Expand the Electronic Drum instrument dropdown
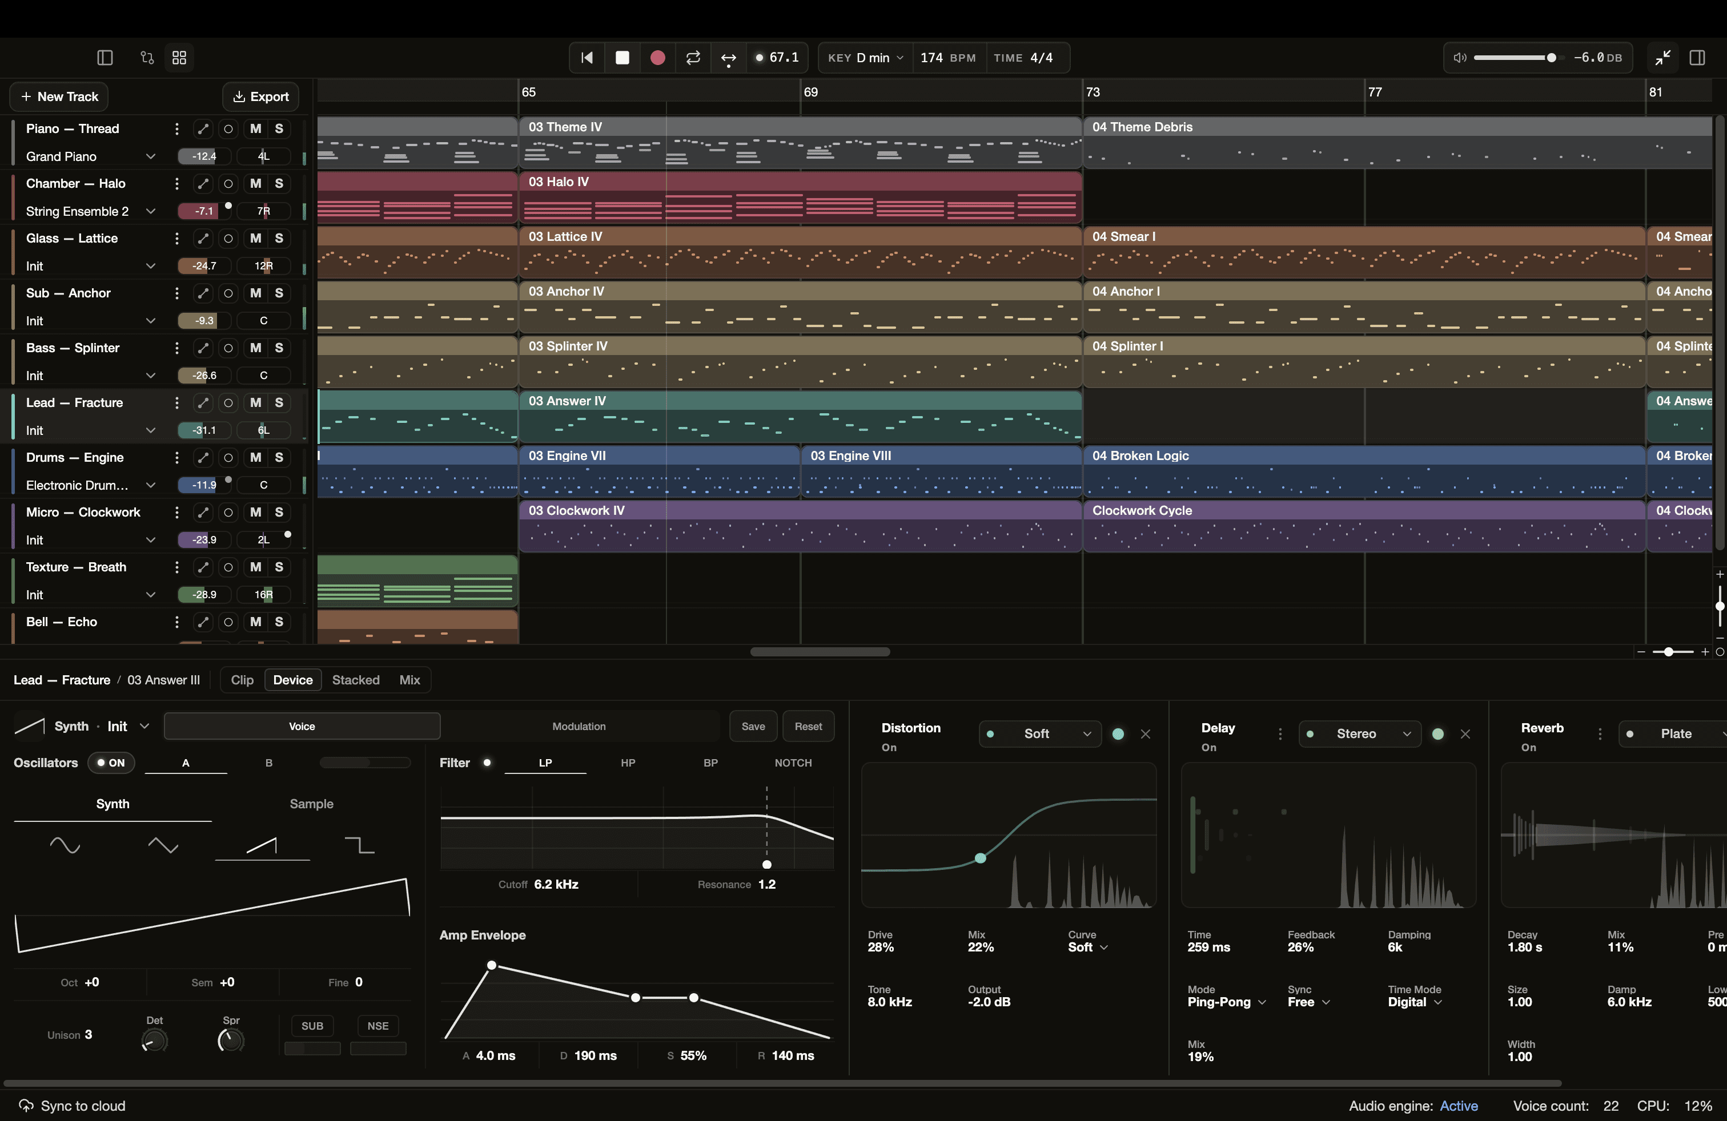Viewport: 1727px width, 1121px height. click(x=150, y=485)
